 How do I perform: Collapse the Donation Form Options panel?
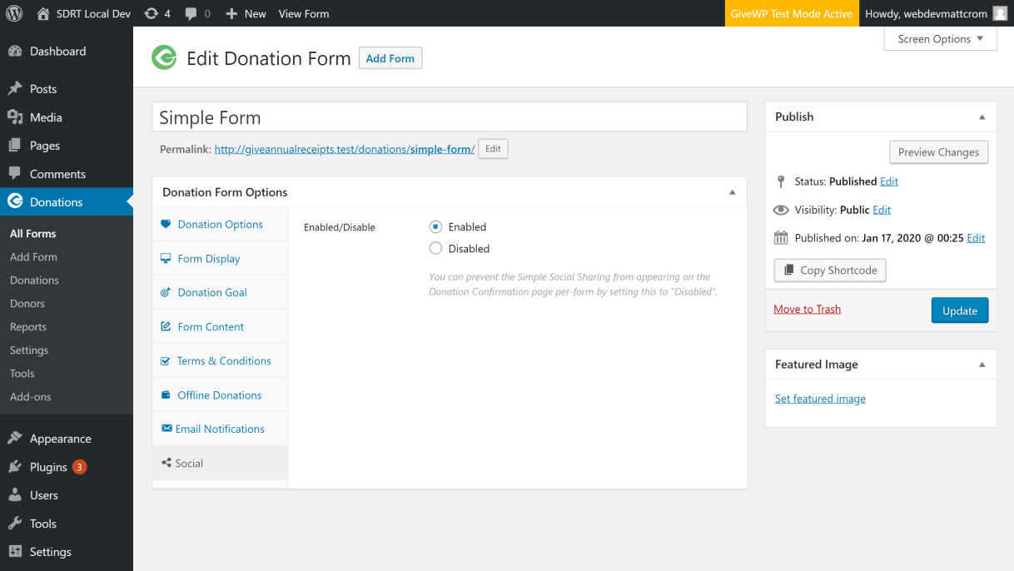point(733,192)
